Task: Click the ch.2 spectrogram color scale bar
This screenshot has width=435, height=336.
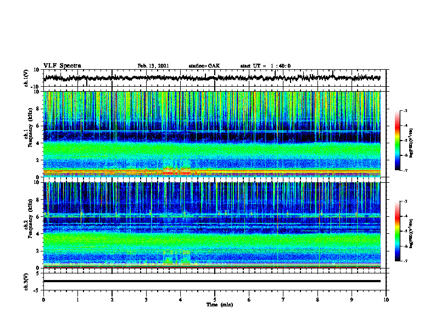Action: (398, 231)
